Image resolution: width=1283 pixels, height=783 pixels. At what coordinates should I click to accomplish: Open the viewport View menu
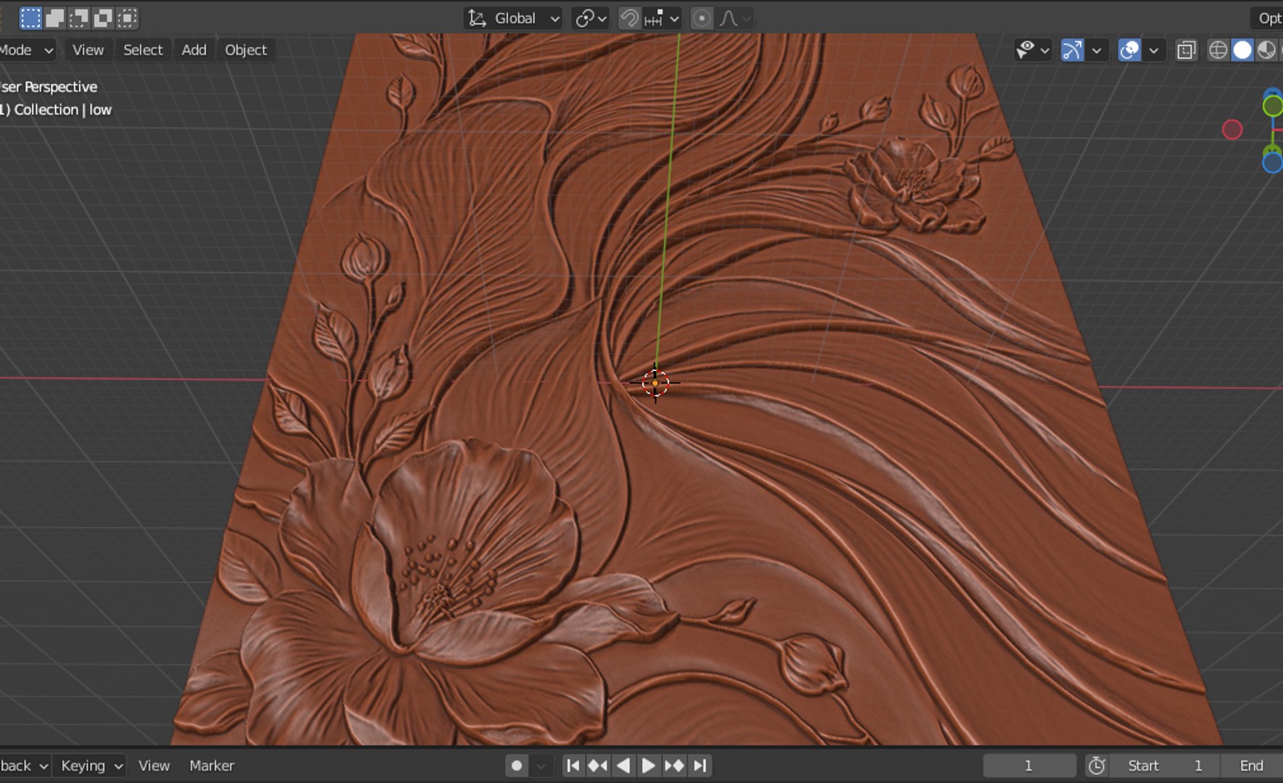point(88,50)
